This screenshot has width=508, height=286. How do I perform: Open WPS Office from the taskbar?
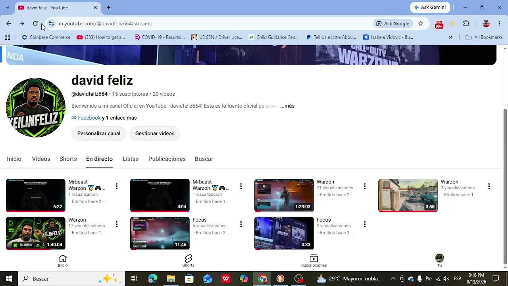(x=226, y=279)
